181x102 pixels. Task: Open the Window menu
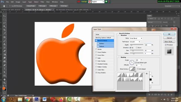click(55, 2)
